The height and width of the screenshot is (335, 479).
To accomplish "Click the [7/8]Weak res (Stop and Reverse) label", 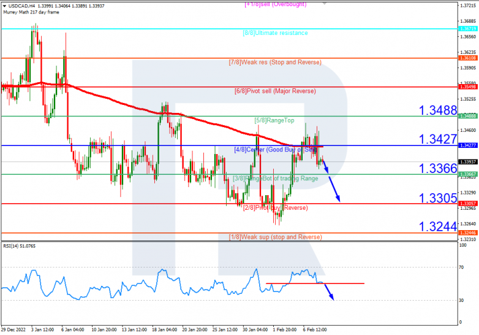I will (275, 62).
